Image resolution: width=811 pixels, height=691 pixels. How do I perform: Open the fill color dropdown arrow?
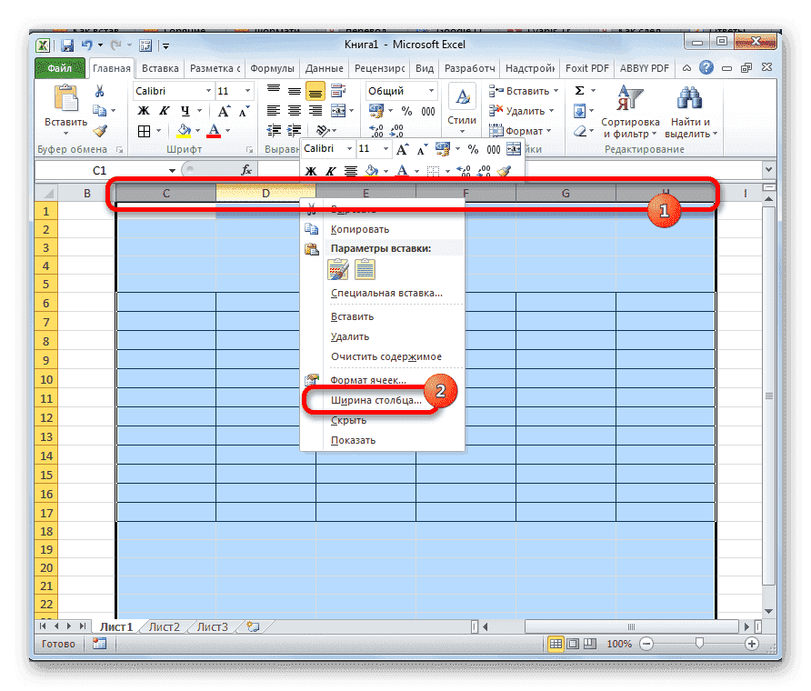pos(197,130)
